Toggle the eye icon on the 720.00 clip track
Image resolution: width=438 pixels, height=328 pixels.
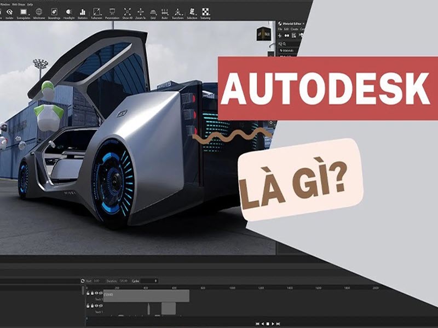[96, 293]
